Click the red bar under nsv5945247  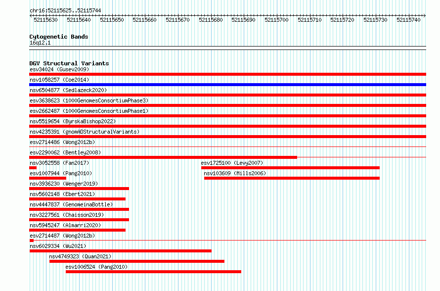pos(78,230)
